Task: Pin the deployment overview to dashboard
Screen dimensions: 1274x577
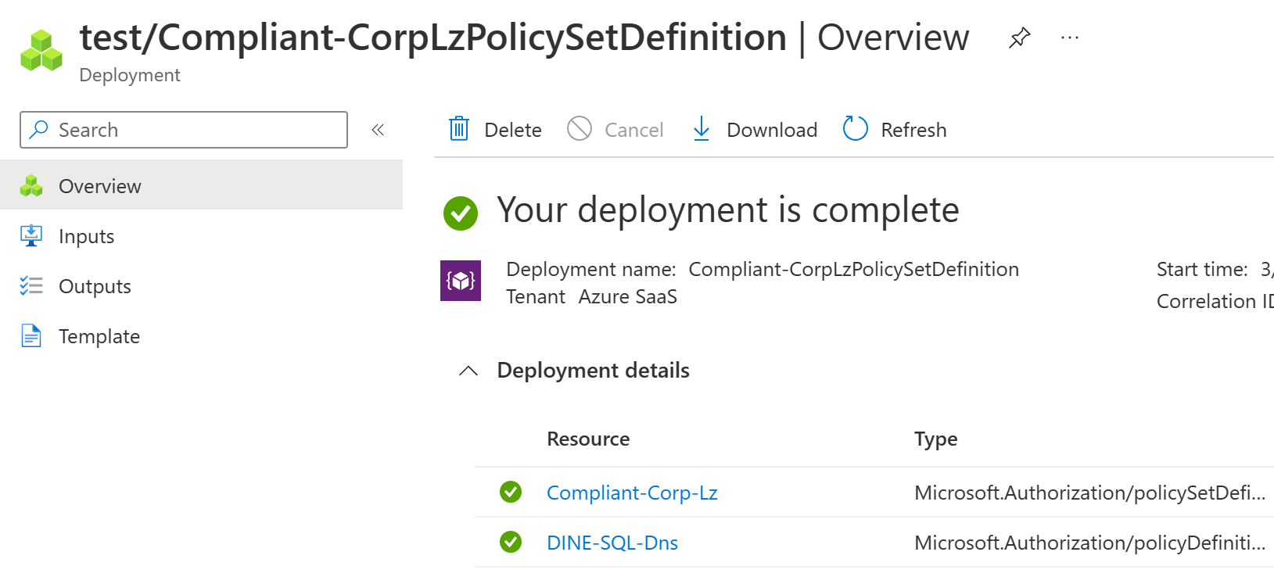Action: click(x=1019, y=38)
